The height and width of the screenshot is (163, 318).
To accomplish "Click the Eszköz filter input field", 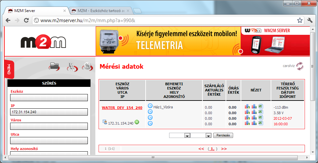I will pyautogui.click(x=49, y=98).
